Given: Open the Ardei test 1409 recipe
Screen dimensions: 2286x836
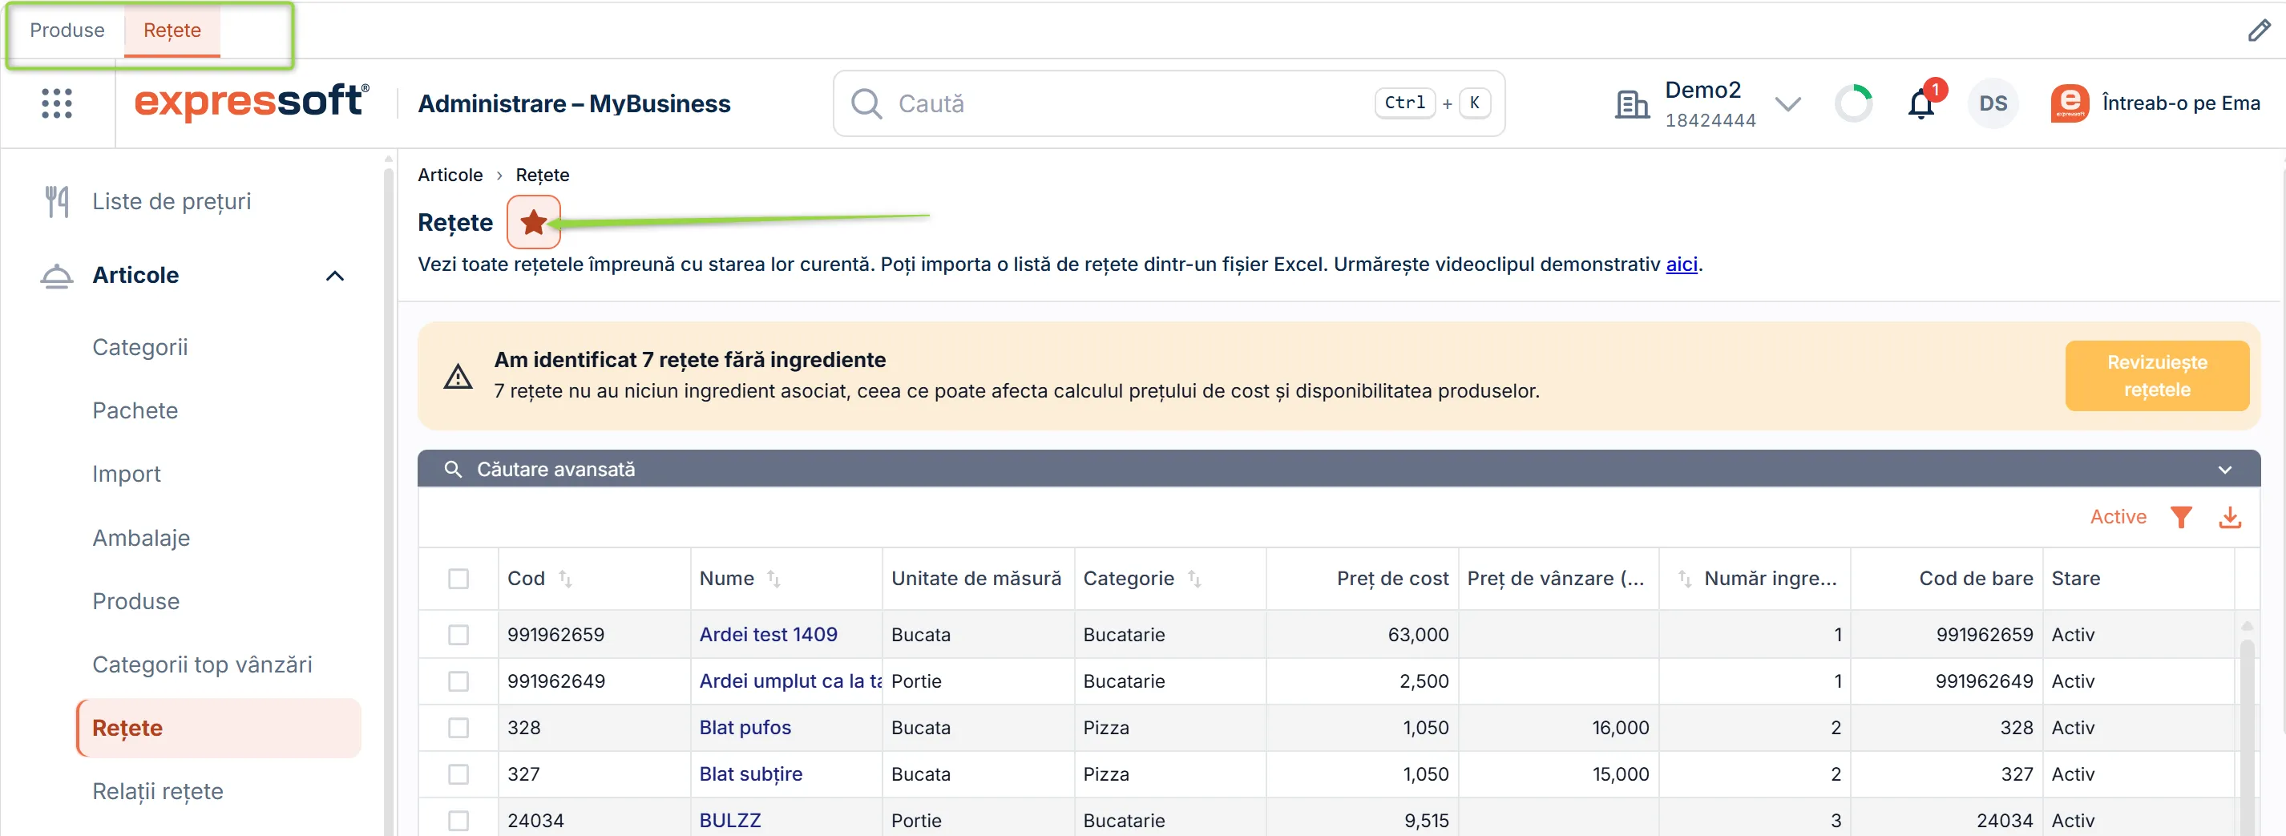Looking at the screenshot, I should pos(768,635).
